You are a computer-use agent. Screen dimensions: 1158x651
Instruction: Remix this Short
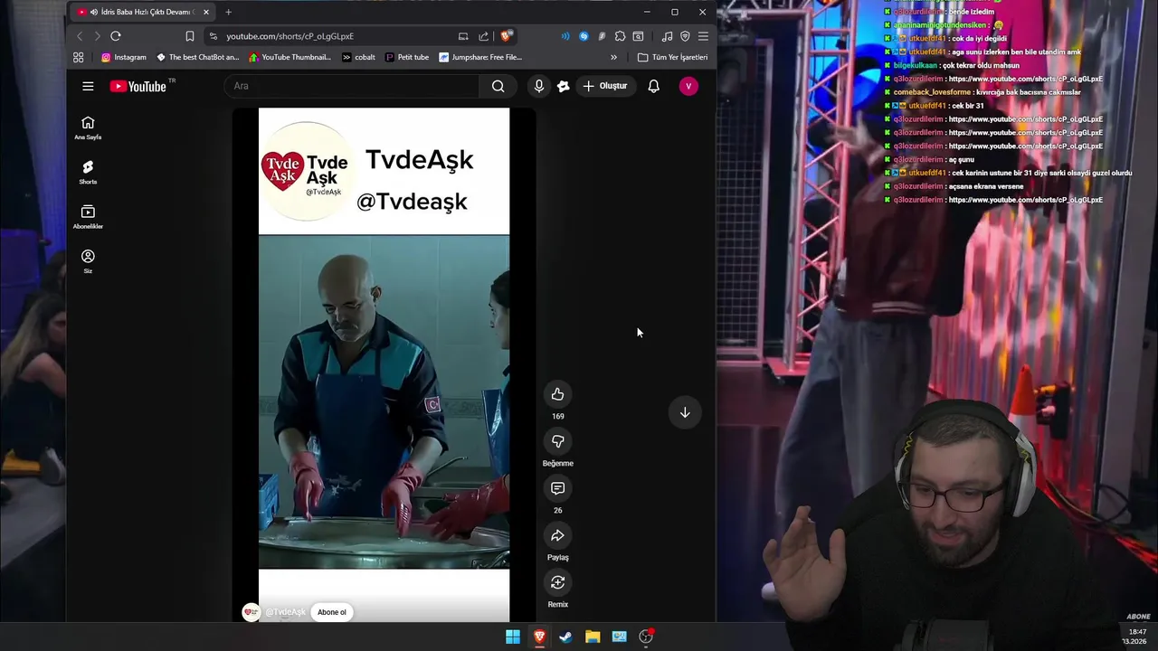(557, 582)
